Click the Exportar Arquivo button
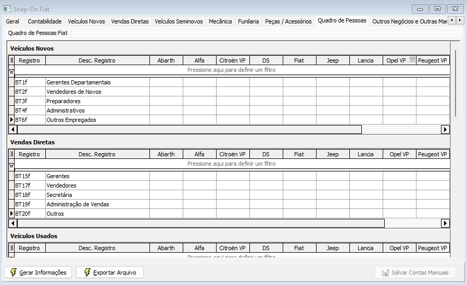This screenshot has width=467, height=285. click(x=110, y=272)
